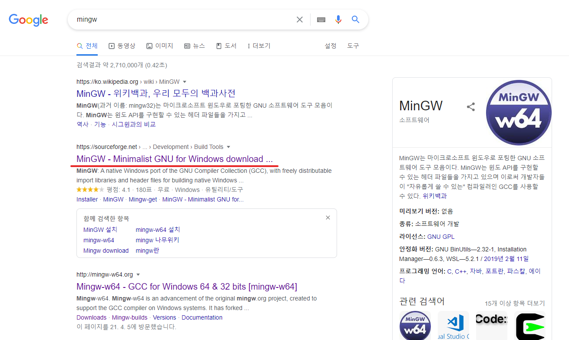Expand dropdown arrow next to sourceforge.net URL

(228, 147)
